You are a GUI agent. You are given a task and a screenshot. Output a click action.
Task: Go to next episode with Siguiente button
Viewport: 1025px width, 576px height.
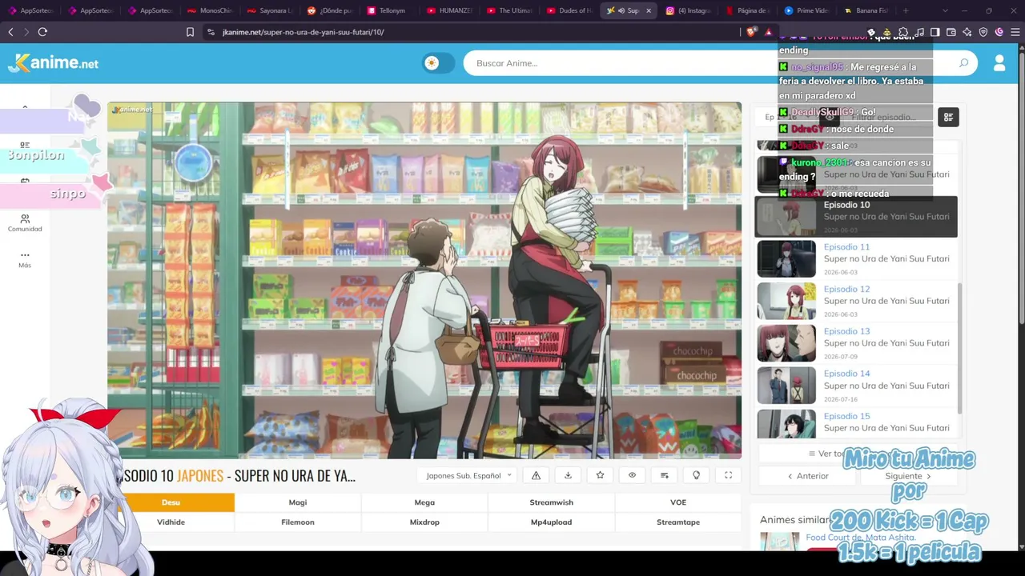point(908,476)
